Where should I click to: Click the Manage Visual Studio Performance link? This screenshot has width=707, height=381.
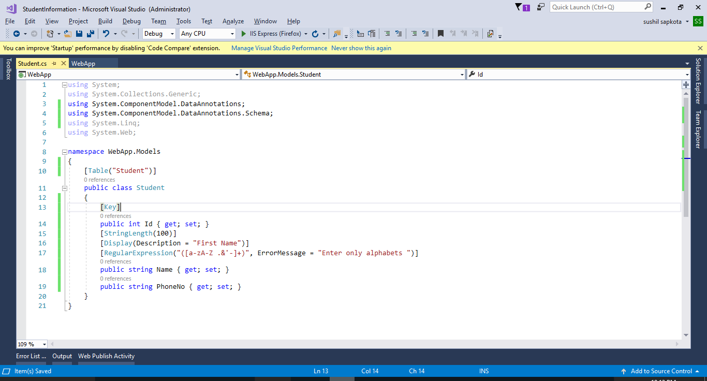point(279,48)
